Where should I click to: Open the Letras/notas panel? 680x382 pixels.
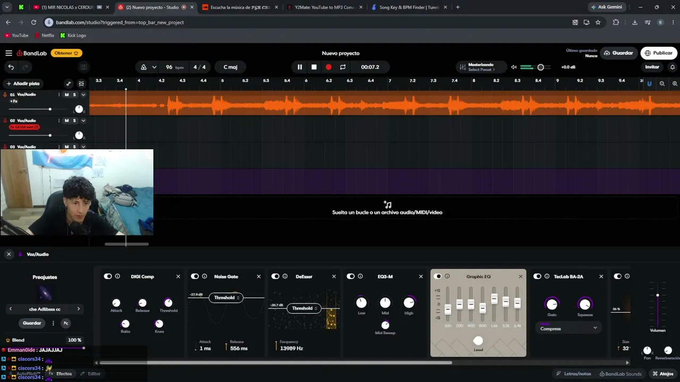click(574, 374)
